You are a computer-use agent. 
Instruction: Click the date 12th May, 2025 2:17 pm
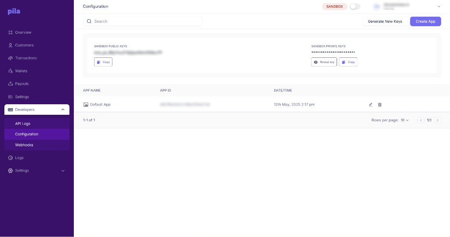tap(294, 104)
